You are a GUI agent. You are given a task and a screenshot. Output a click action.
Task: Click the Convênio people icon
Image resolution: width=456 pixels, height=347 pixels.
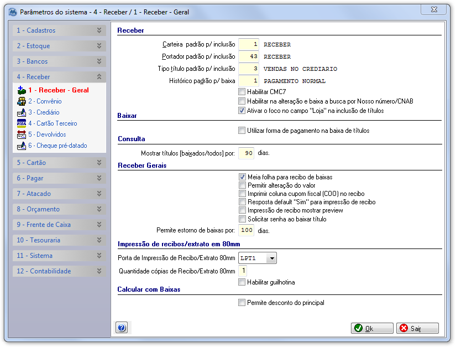(x=21, y=101)
